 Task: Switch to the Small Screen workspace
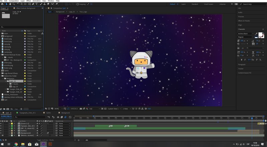[x=208, y=4]
